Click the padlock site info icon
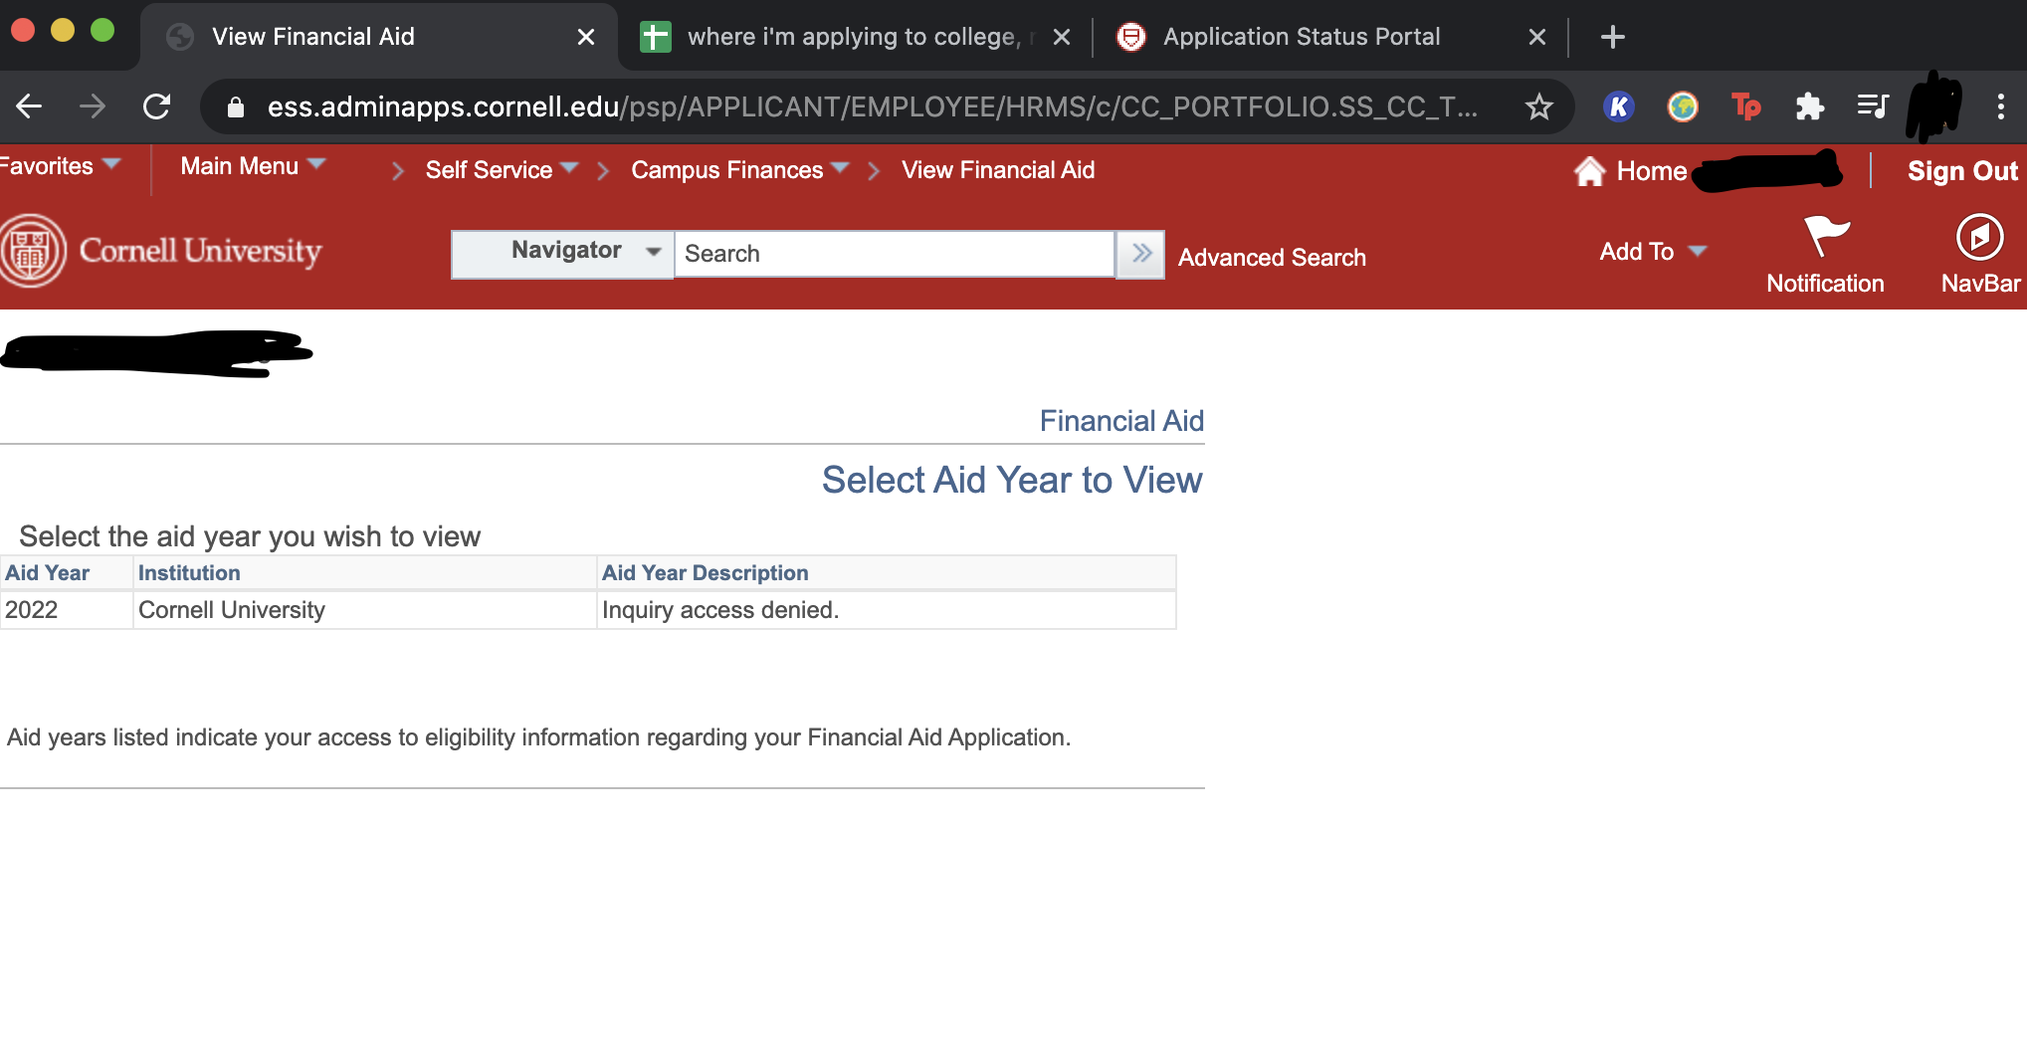2027x1038 pixels. coord(236,107)
